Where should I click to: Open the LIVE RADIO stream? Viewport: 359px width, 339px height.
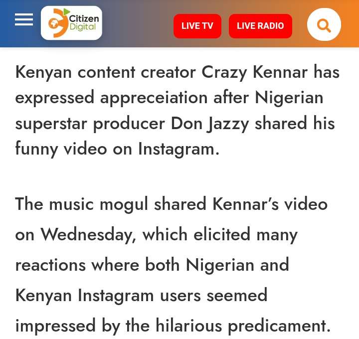coord(260,26)
